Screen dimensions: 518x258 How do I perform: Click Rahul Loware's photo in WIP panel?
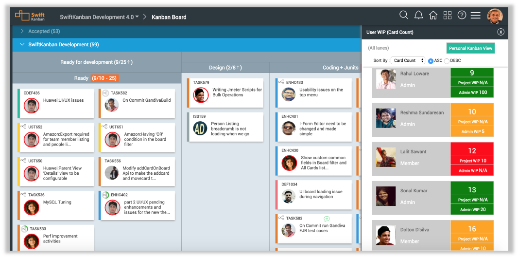coord(386,79)
